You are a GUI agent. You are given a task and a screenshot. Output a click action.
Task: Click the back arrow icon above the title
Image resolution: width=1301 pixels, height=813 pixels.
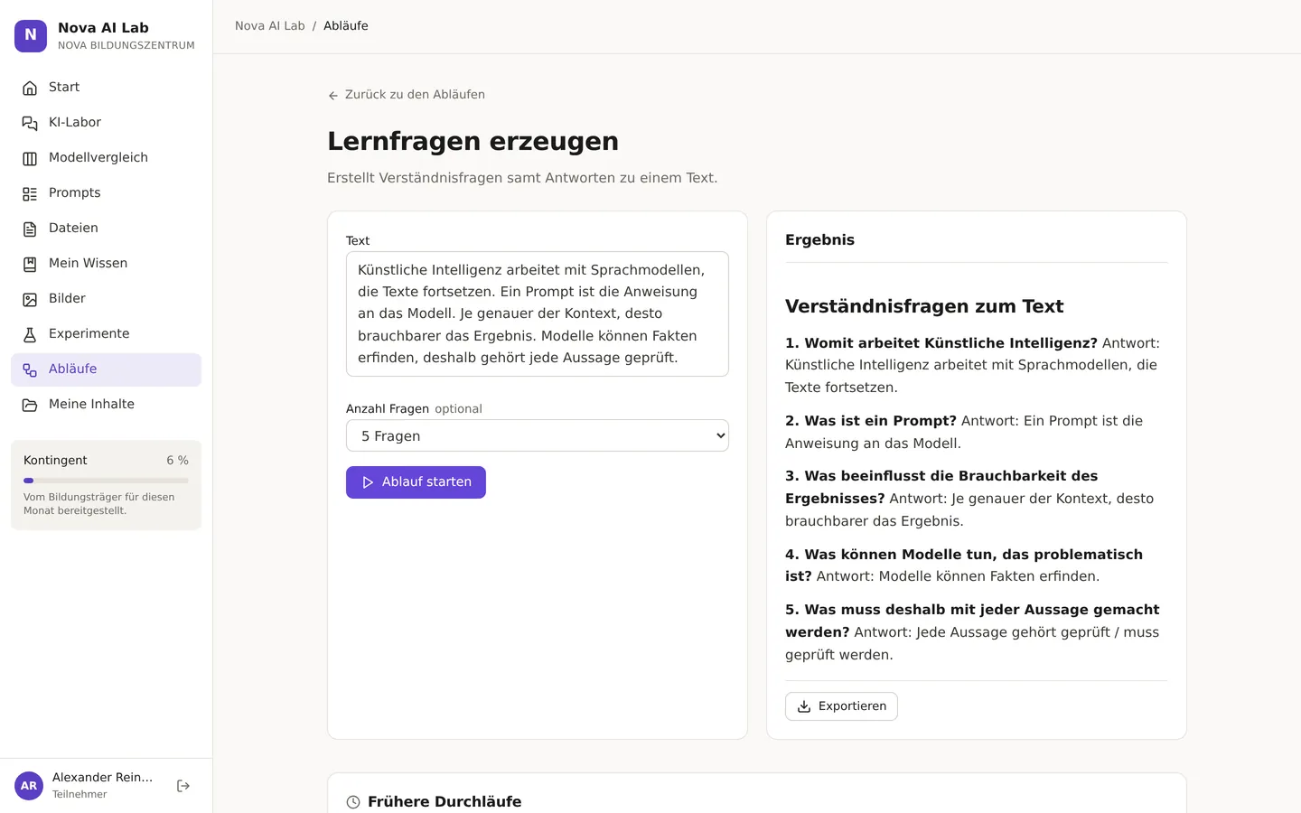[333, 95]
